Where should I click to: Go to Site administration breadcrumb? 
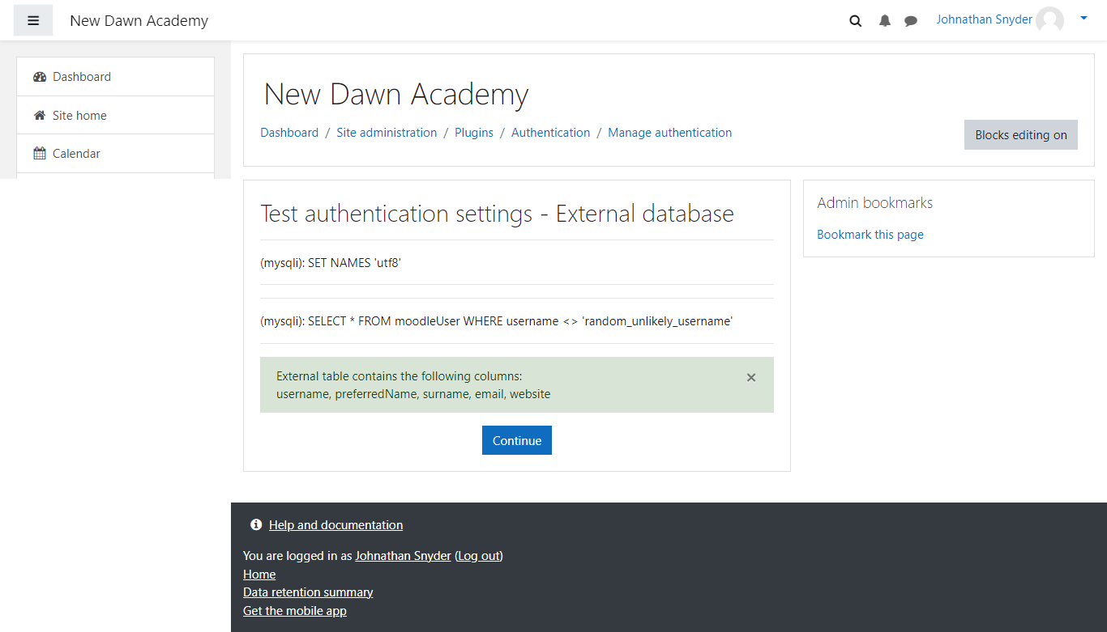coord(387,133)
